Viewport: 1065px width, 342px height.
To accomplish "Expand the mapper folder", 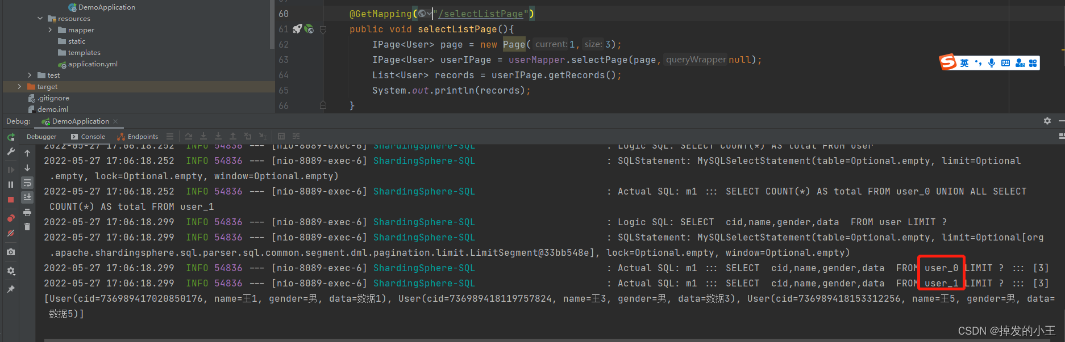I will [50, 30].
